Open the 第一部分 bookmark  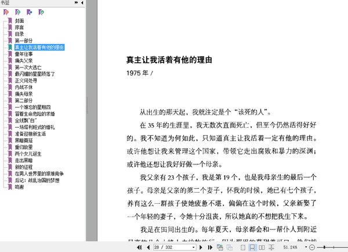(x=24, y=41)
